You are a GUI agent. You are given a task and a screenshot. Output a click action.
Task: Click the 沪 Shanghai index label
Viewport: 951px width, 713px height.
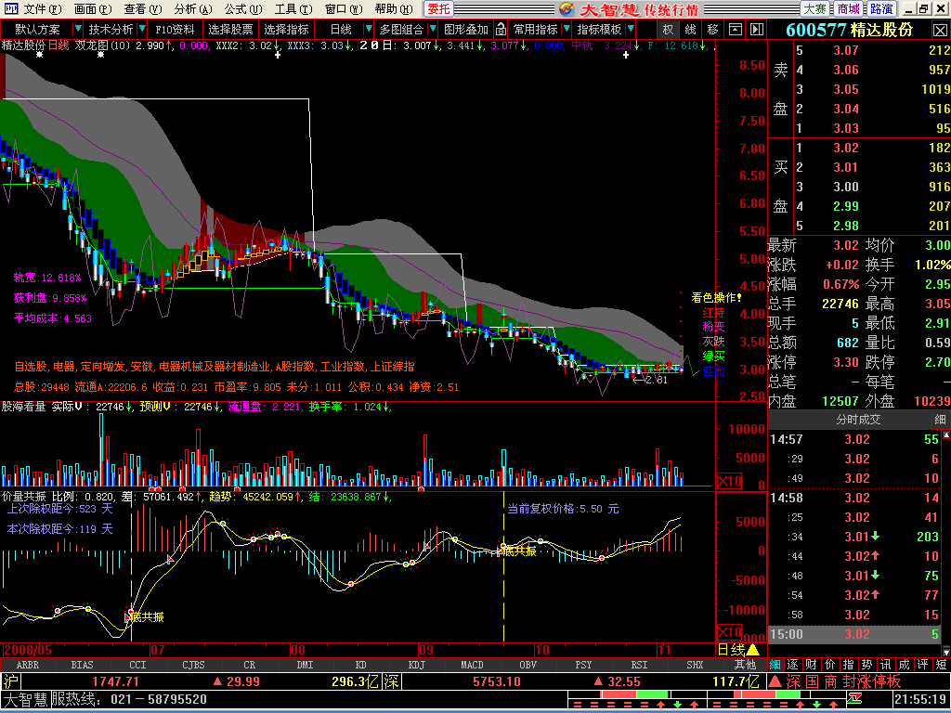[x=10, y=681]
